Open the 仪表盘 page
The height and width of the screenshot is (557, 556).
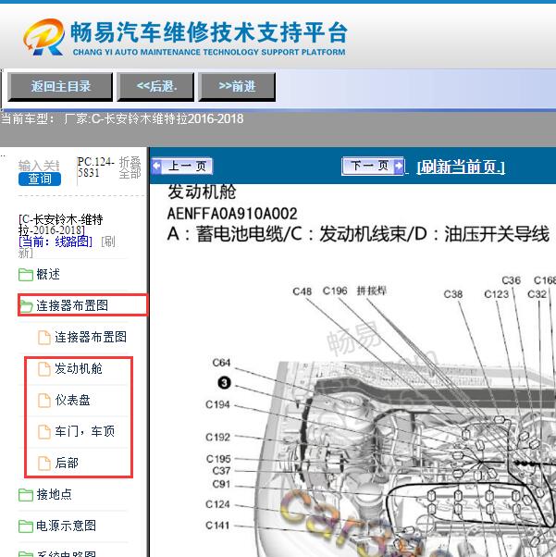(72, 401)
